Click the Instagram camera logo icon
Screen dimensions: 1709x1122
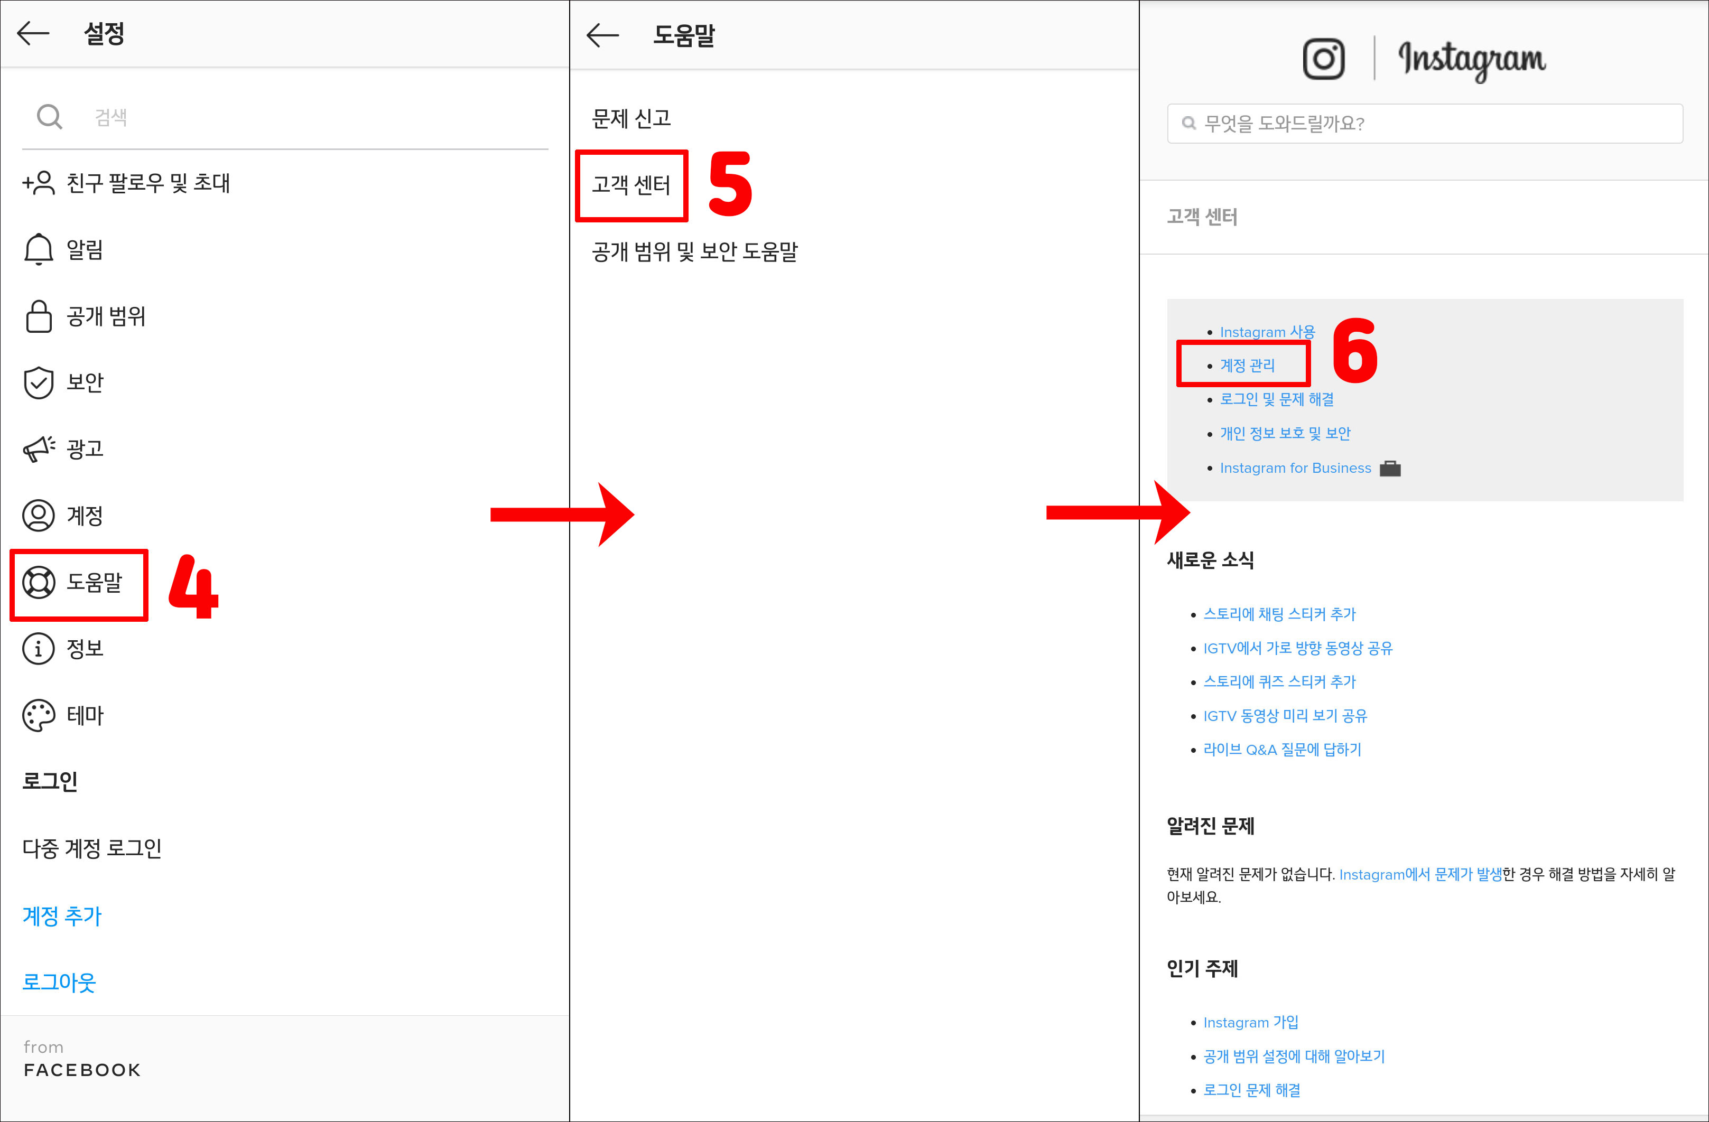(x=1323, y=58)
